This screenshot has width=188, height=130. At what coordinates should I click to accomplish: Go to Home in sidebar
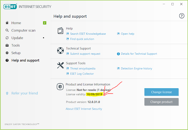pos(16,23)
